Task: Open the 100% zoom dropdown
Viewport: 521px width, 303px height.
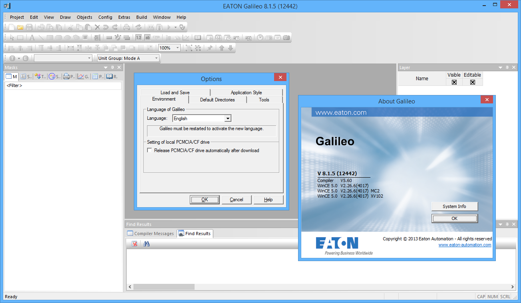Action: tap(177, 48)
